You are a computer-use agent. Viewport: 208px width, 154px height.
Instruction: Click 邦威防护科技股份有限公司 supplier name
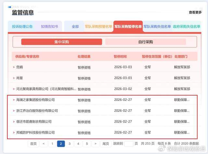click(35, 132)
